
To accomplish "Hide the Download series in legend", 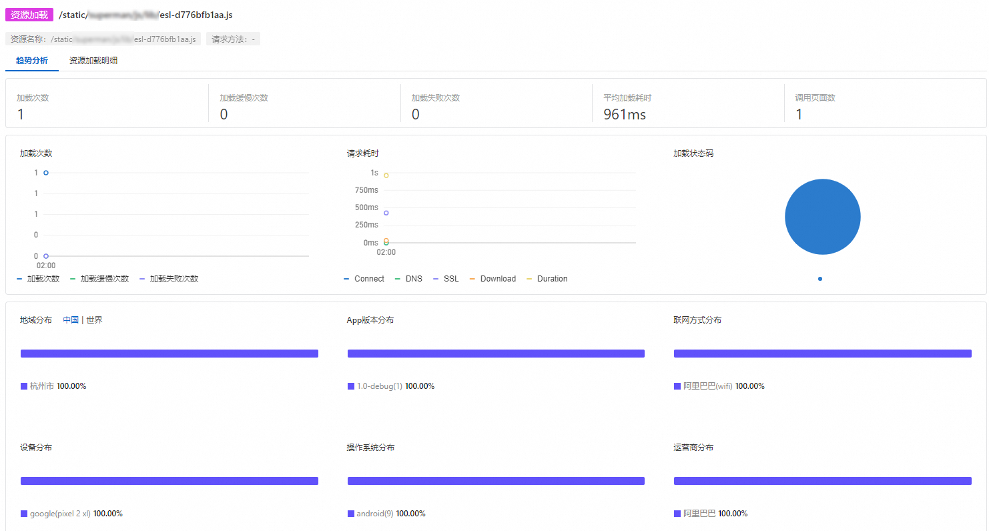I will [492, 279].
